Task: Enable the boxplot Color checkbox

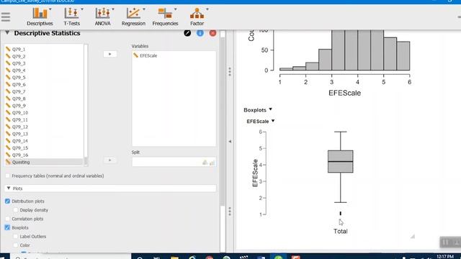Action: point(16,245)
